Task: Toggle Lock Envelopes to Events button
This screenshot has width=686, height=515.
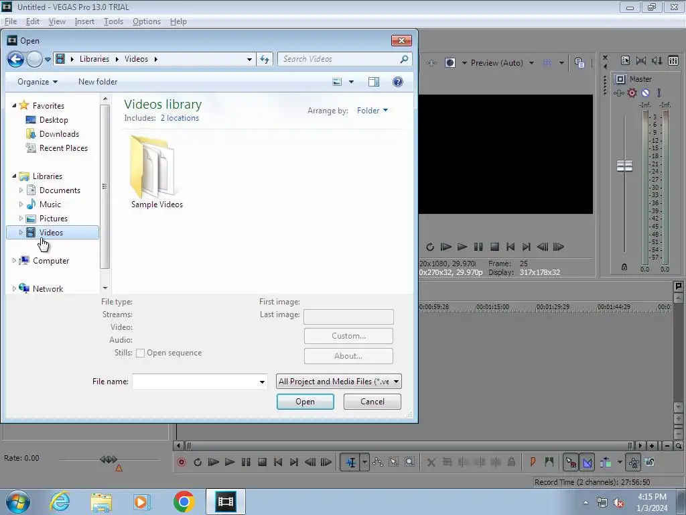Action: click(x=634, y=462)
